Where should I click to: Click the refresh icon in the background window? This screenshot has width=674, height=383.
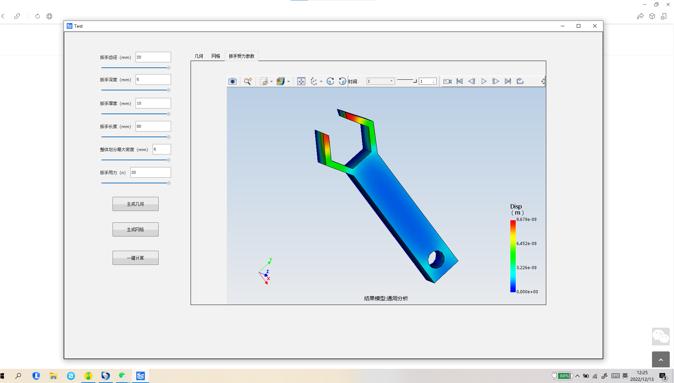tap(38, 16)
